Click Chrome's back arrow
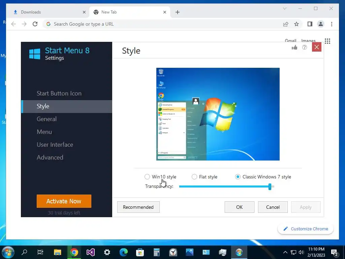 pos(13,24)
